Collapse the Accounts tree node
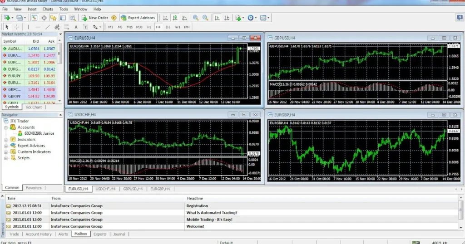 tap(6, 127)
